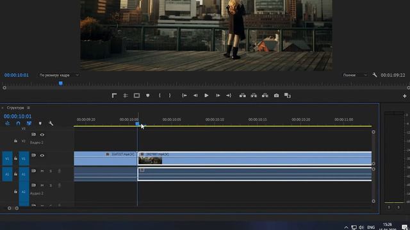410x230 pixels.
Task: Add a marker from the monitor controls
Action: pyautogui.click(x=148, y=96)
